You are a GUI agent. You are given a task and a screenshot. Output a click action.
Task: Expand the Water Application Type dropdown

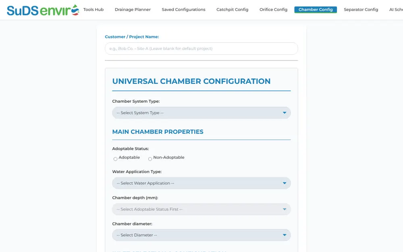tap(201, 183)
